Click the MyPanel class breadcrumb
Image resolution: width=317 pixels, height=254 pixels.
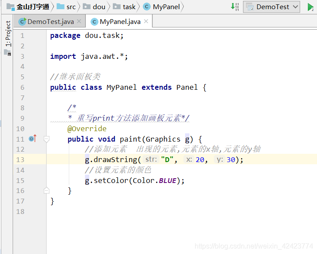161,7
